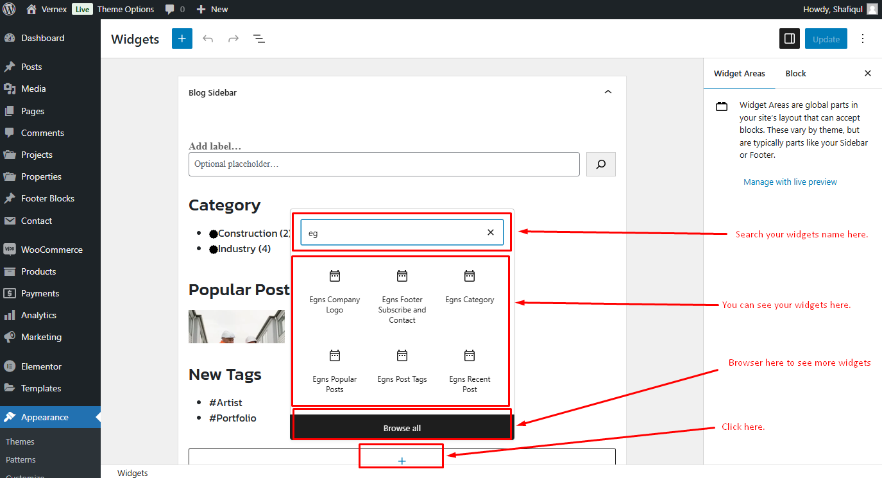
Task: Open the Elementor menu
Action: 41,366
